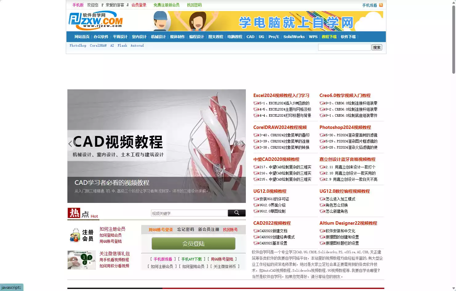Viewport: 456px width, 291px height.
Task: Click the 手机APP下载 link
Action: point(191,259)
